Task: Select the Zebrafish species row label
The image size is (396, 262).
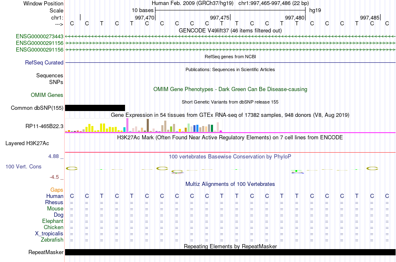Action: pos(52,240)
